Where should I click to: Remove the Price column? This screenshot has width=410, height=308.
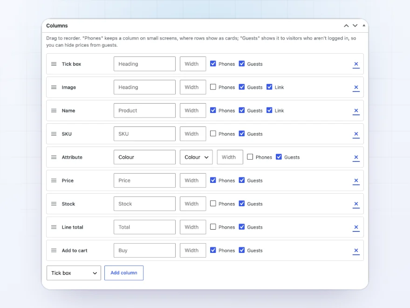coord(356,181)
